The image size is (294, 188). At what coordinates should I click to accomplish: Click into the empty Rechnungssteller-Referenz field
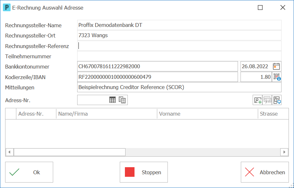click(x=179, y=46)
